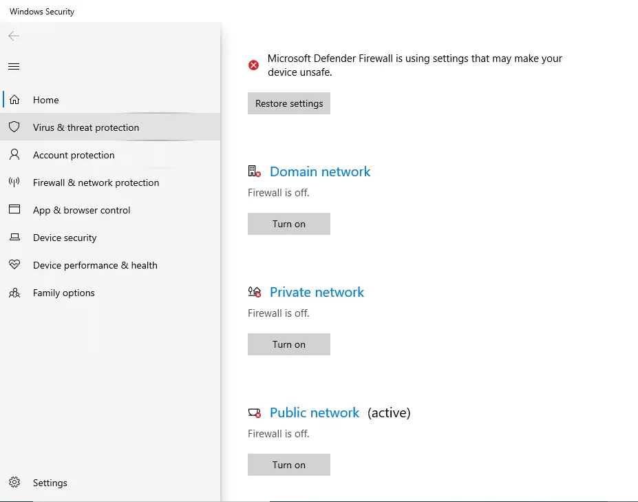Go to Home page
Viewport: 638px width, 502px height.
coord(110,100)
